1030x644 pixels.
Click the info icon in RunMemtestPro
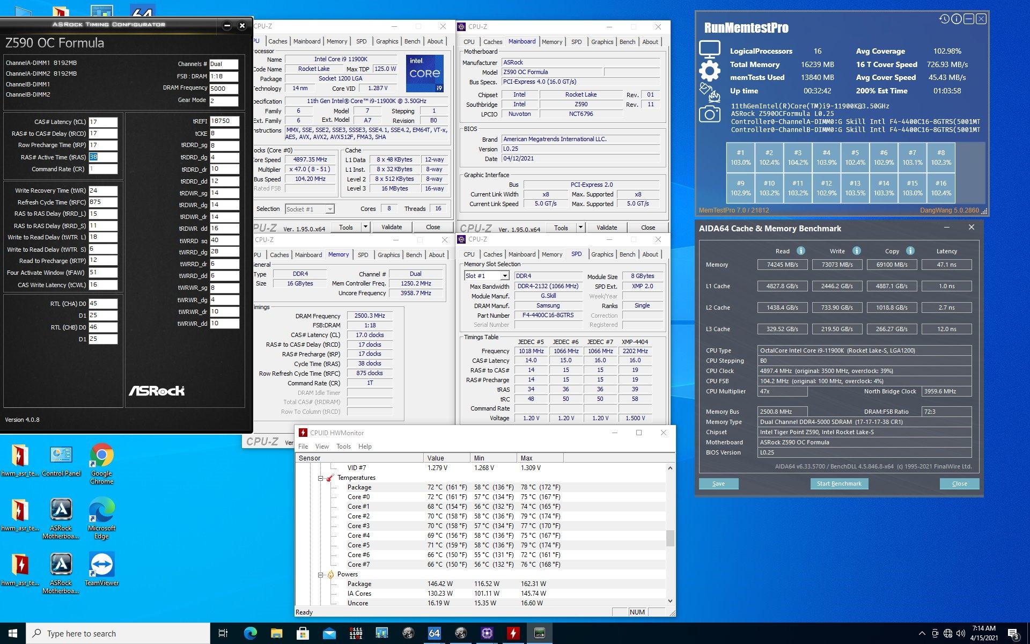(957, 19)
